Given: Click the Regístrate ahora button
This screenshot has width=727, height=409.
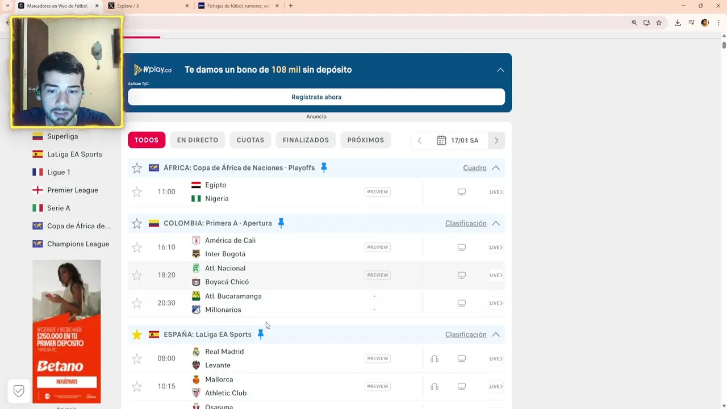Looking at the screenshot, I should point(316,97).
